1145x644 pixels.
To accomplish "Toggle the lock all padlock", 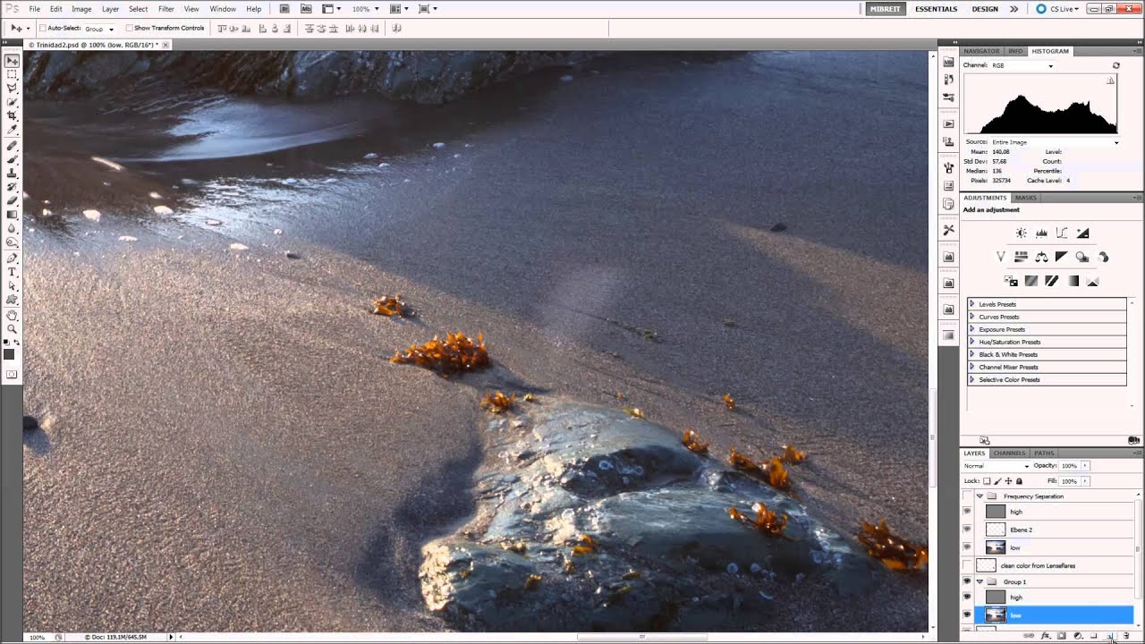I will click(x=1019, y=481).
